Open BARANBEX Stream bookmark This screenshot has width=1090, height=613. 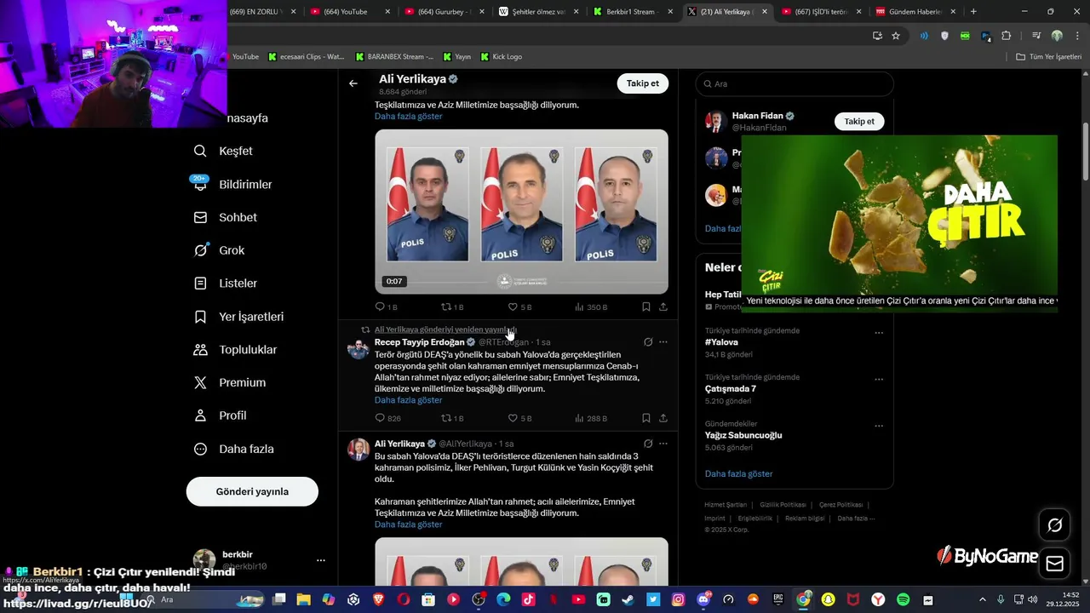[x=394, y=57]
